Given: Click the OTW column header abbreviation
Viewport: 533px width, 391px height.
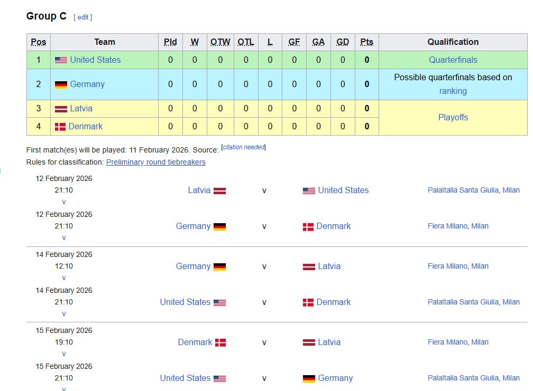Looking at the screenshot, I should coord(220,42).
